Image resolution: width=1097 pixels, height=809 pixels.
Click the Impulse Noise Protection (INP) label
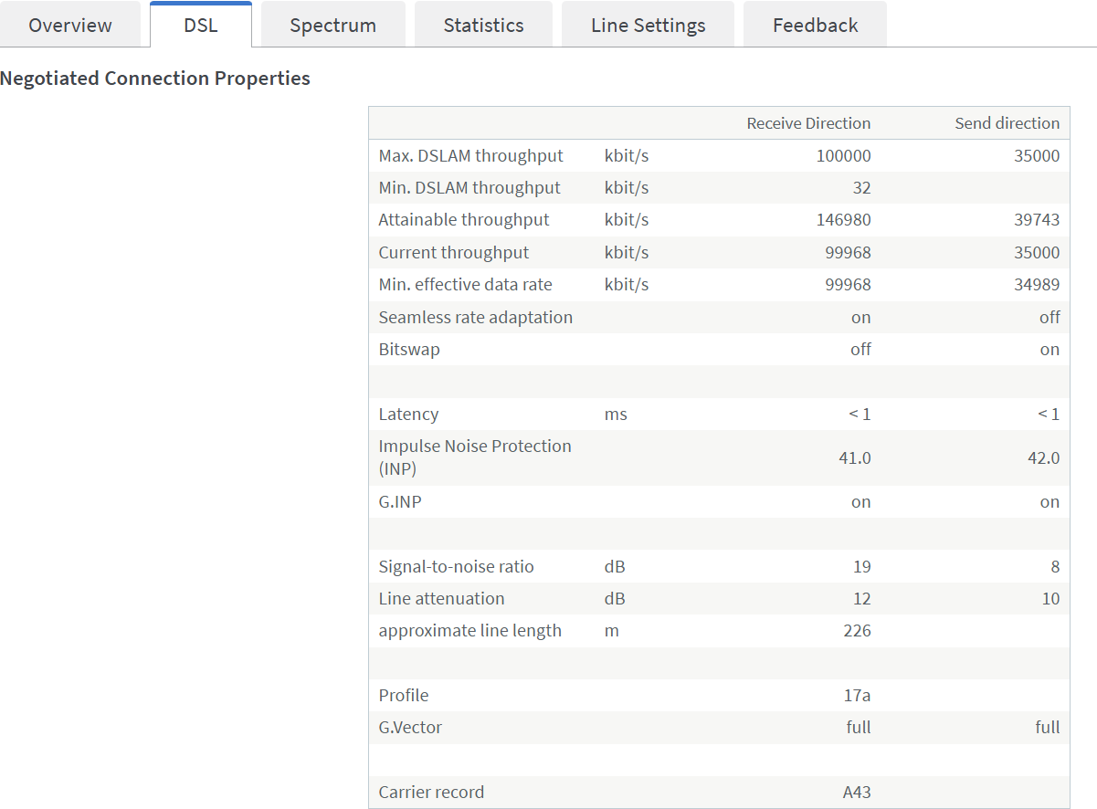tap(474, 457)
